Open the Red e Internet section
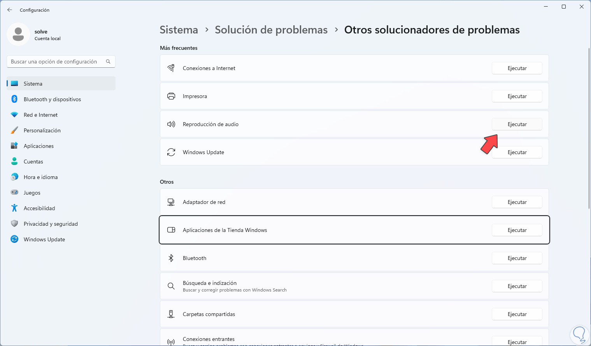The width and height of the screenshot is (591, 346). 40,115
